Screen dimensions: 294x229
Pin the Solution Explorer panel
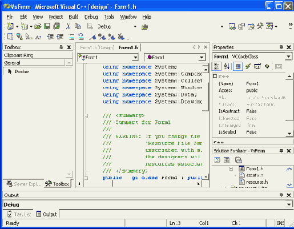281,151
